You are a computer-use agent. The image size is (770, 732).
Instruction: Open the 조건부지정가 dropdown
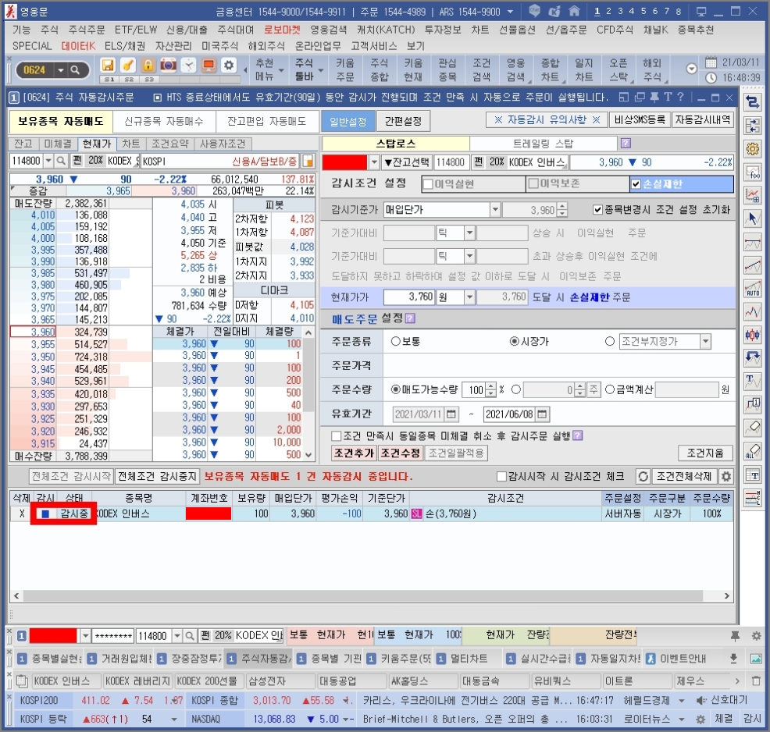click(705, 342)
